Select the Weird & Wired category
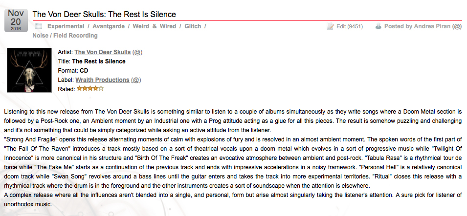This screenshot has width=467, height=216. pos(155,26)
